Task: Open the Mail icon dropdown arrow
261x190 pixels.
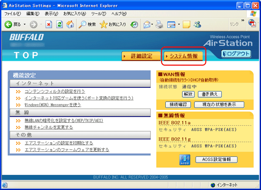Action: point(152,24)
